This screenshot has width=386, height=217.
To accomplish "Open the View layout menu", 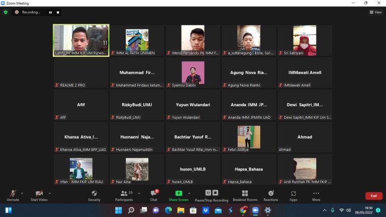I will coord(375,12).
